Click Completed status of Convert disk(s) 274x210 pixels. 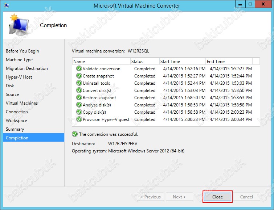point(145,91)
